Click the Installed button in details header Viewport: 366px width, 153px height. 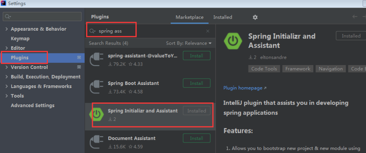pos(351,36)
